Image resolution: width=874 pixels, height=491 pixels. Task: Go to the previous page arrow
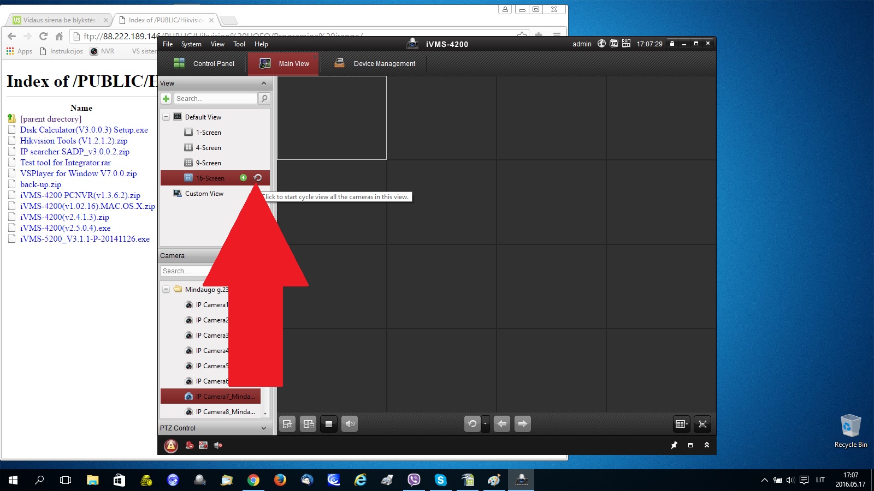coord(502,424)
